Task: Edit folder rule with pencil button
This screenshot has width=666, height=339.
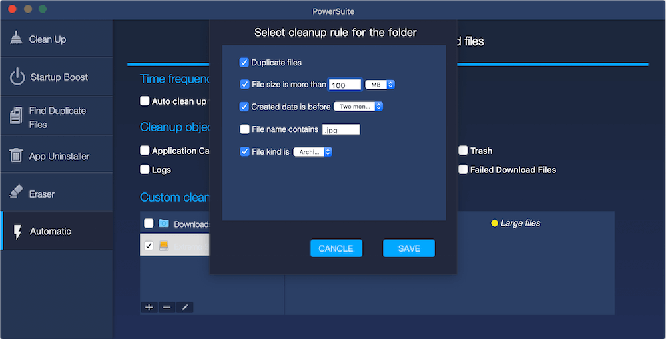Action: click(x=184, y=307)
